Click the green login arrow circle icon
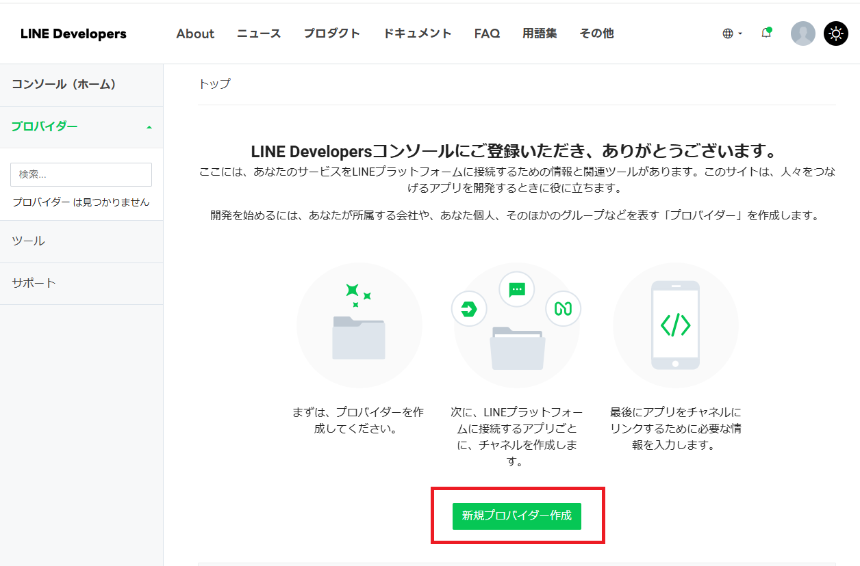Viewport: 860px width, 566px height. pyautogui.click(x=469, y=309)
